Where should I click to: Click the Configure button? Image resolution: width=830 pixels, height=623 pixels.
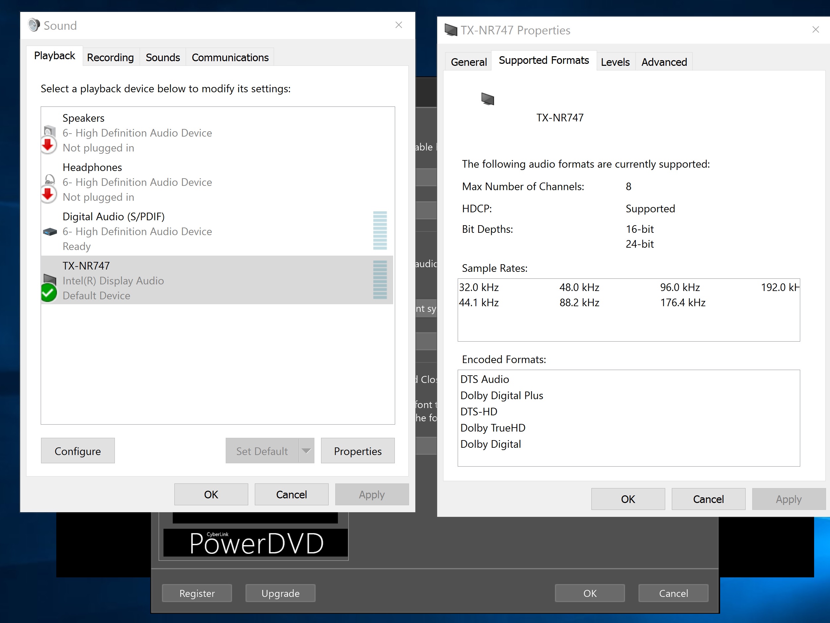point(78,451)
